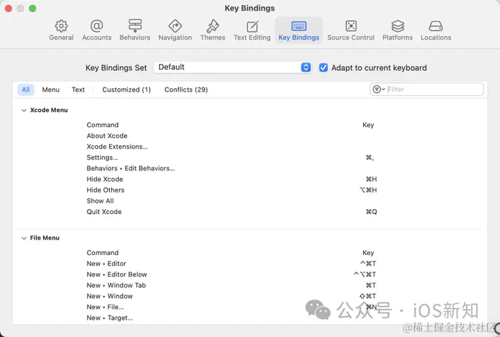Open the Text Editing pane icon
This screenshot has height=337, width=500.
(252, 26)
